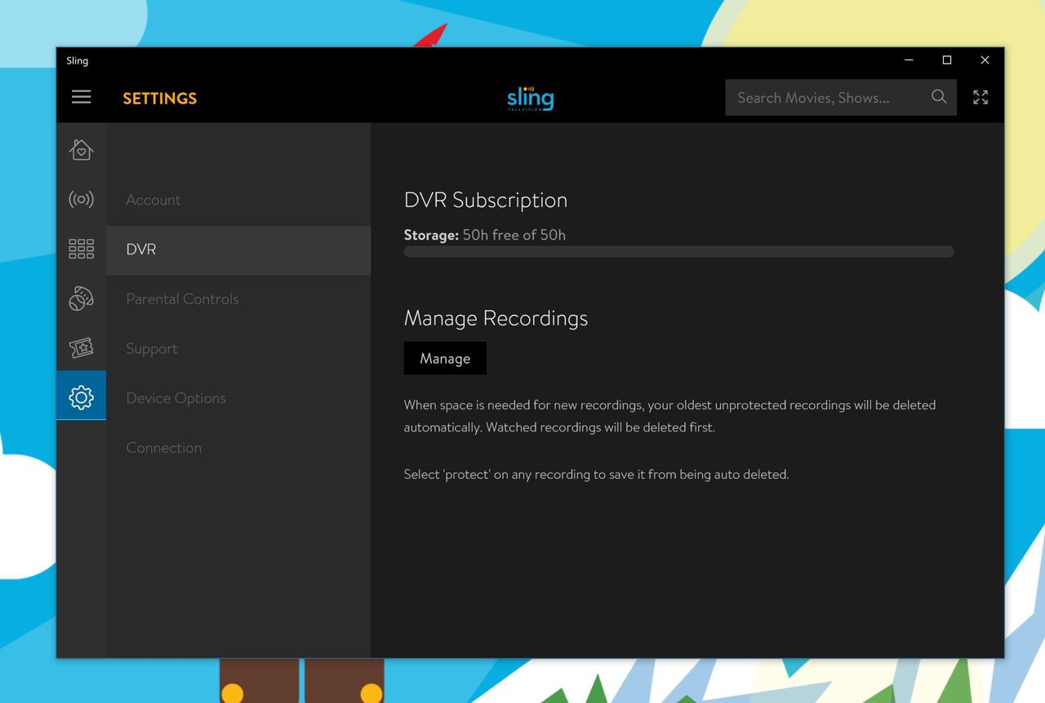The image size is (1045, 703).
Task: Toggle full screen with the expand icon
Action: pos(981,97)
